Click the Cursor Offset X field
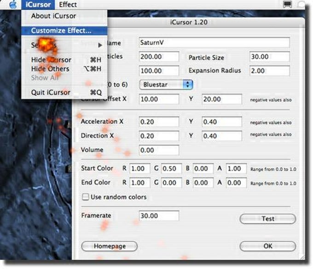Viewport: 313px width, 269px height. 159,99
